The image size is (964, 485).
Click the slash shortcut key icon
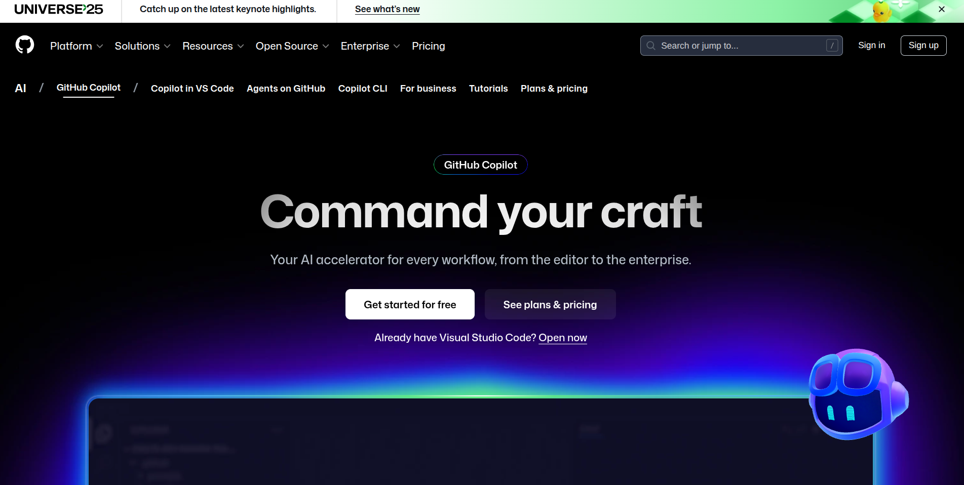831,46
